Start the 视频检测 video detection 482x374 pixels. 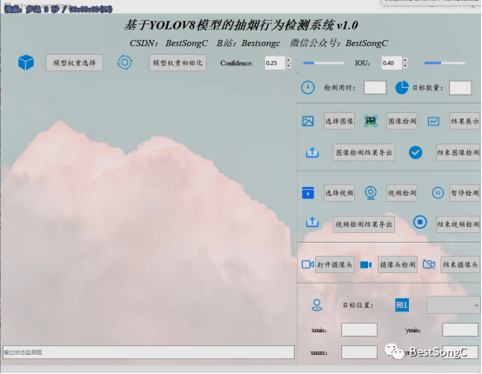point(402,193)
